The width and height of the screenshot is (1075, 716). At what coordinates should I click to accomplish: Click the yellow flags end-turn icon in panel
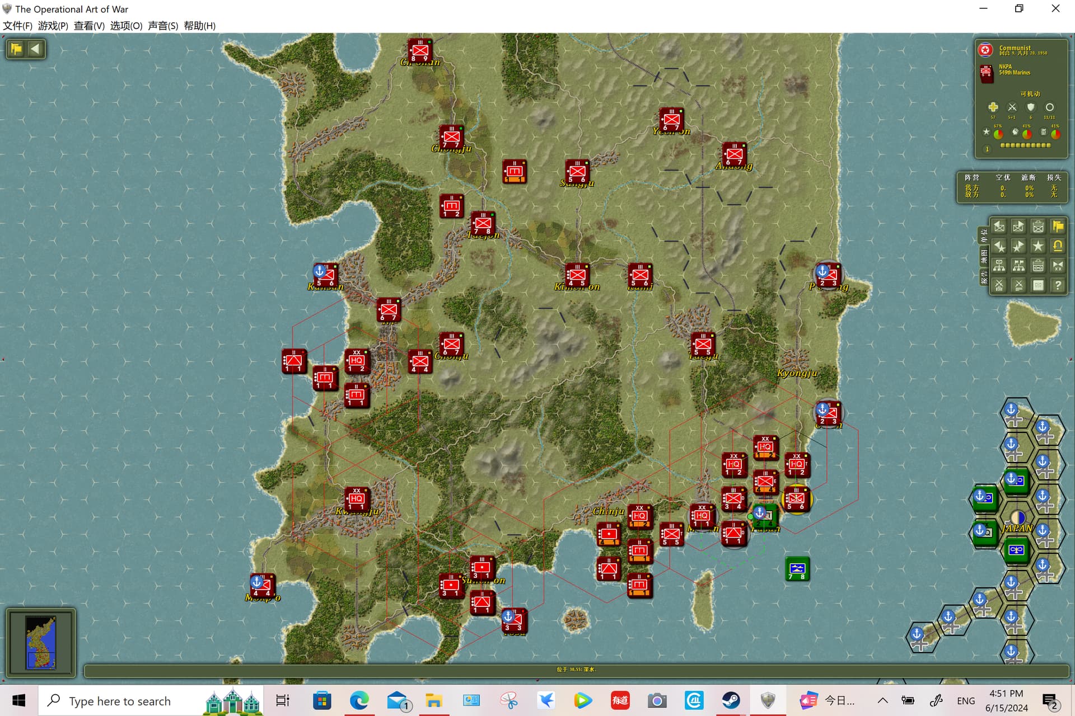pyautogui.click(x=1057, y=227)
